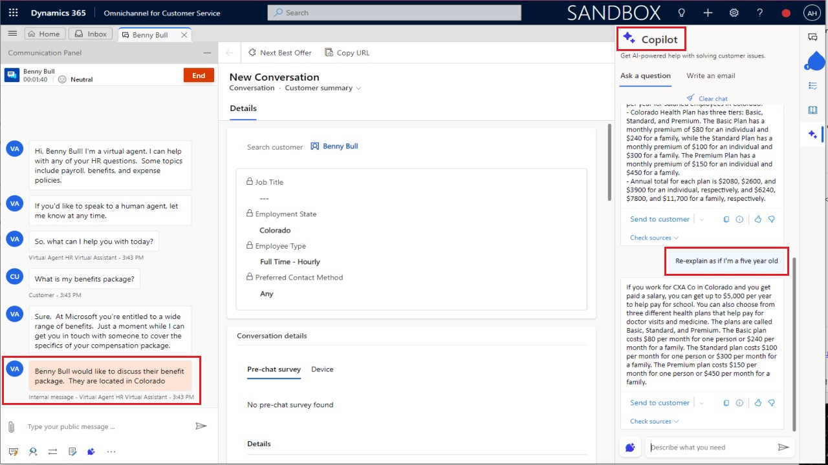This screenshot has height=465, width=828.
Task: Thumbs up the Colorado Health Plan tiers response
Action: (x=758, y=220)
